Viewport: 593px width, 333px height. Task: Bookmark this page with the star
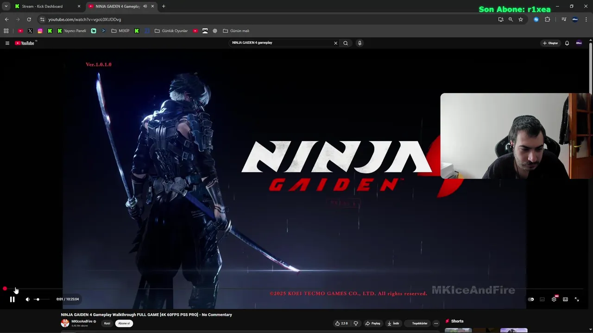[x=521, y=19]
